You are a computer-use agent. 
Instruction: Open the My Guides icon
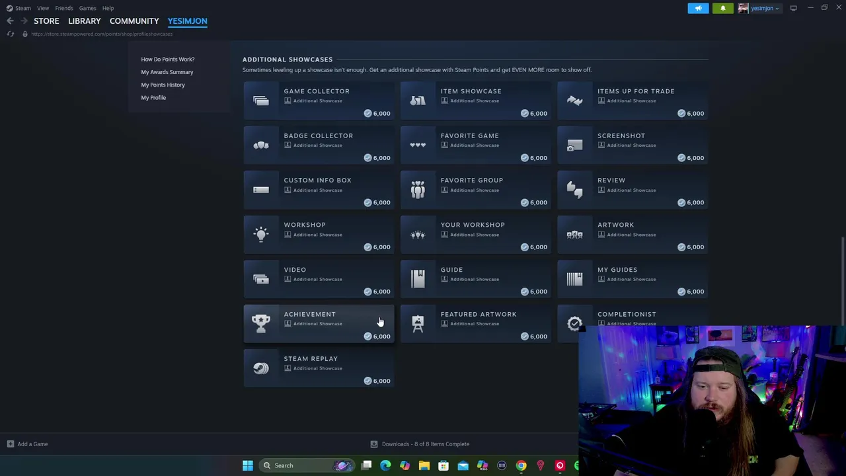pos(574,279)
